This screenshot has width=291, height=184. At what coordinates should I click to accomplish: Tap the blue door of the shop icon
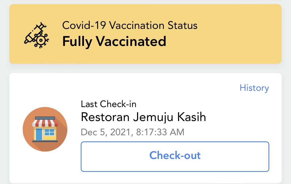pyautogui.click(x=39, y=134)
